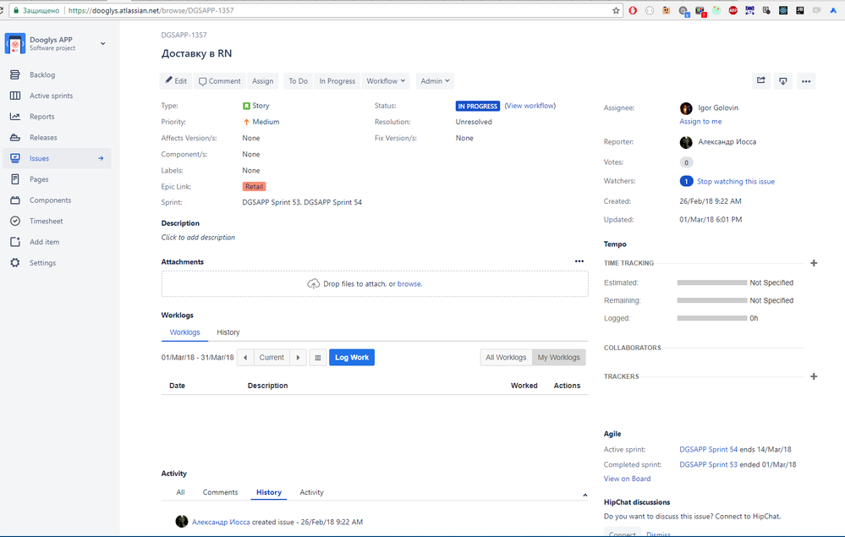Open DGSAPP Sprint 54 link
This screenshot has height=537, width=845.
coord(708,450)
